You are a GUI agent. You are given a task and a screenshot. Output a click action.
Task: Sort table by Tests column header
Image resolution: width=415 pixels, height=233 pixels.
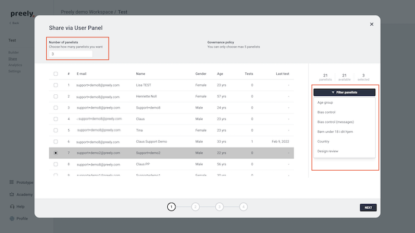(249, 74)
